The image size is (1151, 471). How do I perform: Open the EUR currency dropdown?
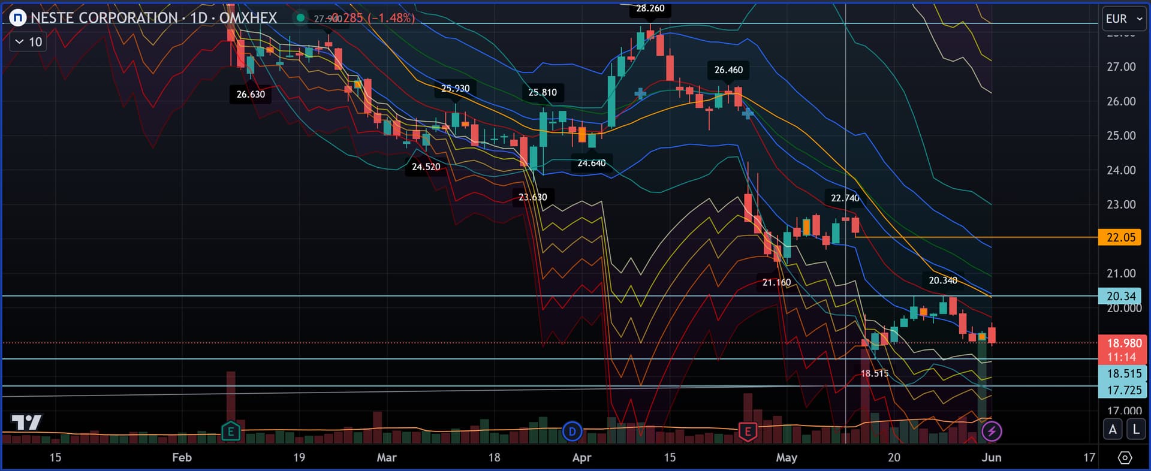pos(1124,19)
